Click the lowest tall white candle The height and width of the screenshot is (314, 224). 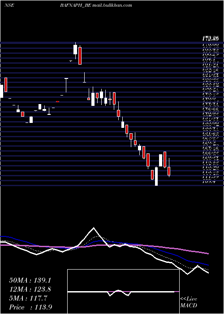[x=156, y=176]
